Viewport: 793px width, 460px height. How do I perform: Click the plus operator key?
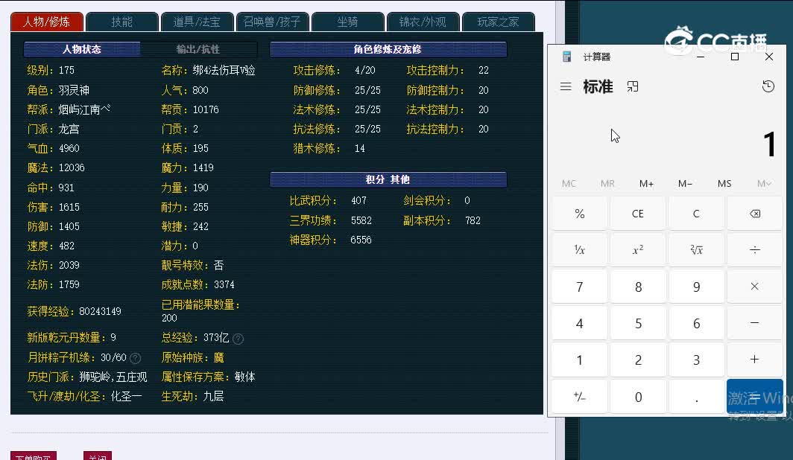click(754, 360)
